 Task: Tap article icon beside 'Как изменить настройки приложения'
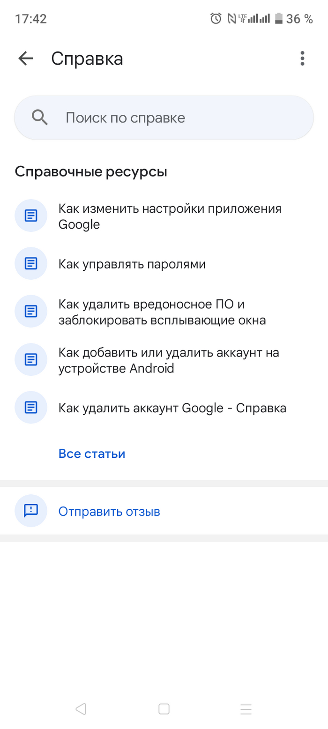[x=31, y=216]
